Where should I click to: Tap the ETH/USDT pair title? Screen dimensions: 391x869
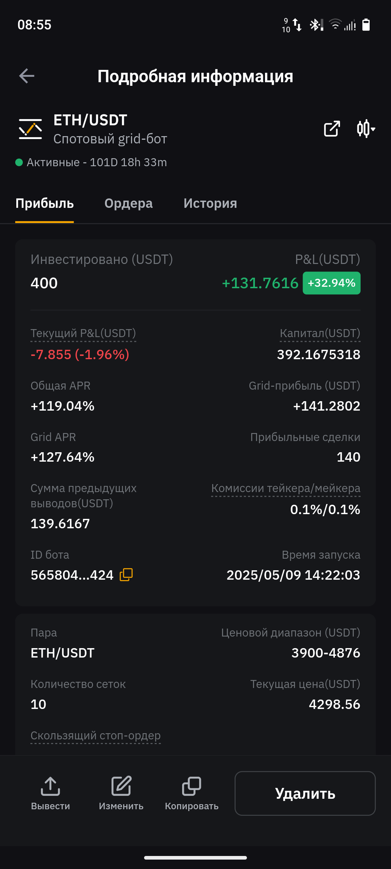pyautogui.click(x=90, y=120)
